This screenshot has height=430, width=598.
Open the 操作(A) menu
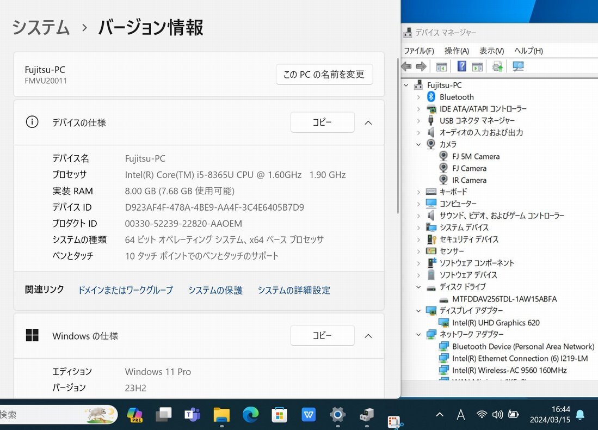[457, 51]
